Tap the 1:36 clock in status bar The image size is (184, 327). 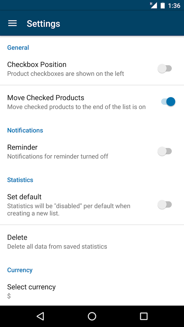click(174, 6)
